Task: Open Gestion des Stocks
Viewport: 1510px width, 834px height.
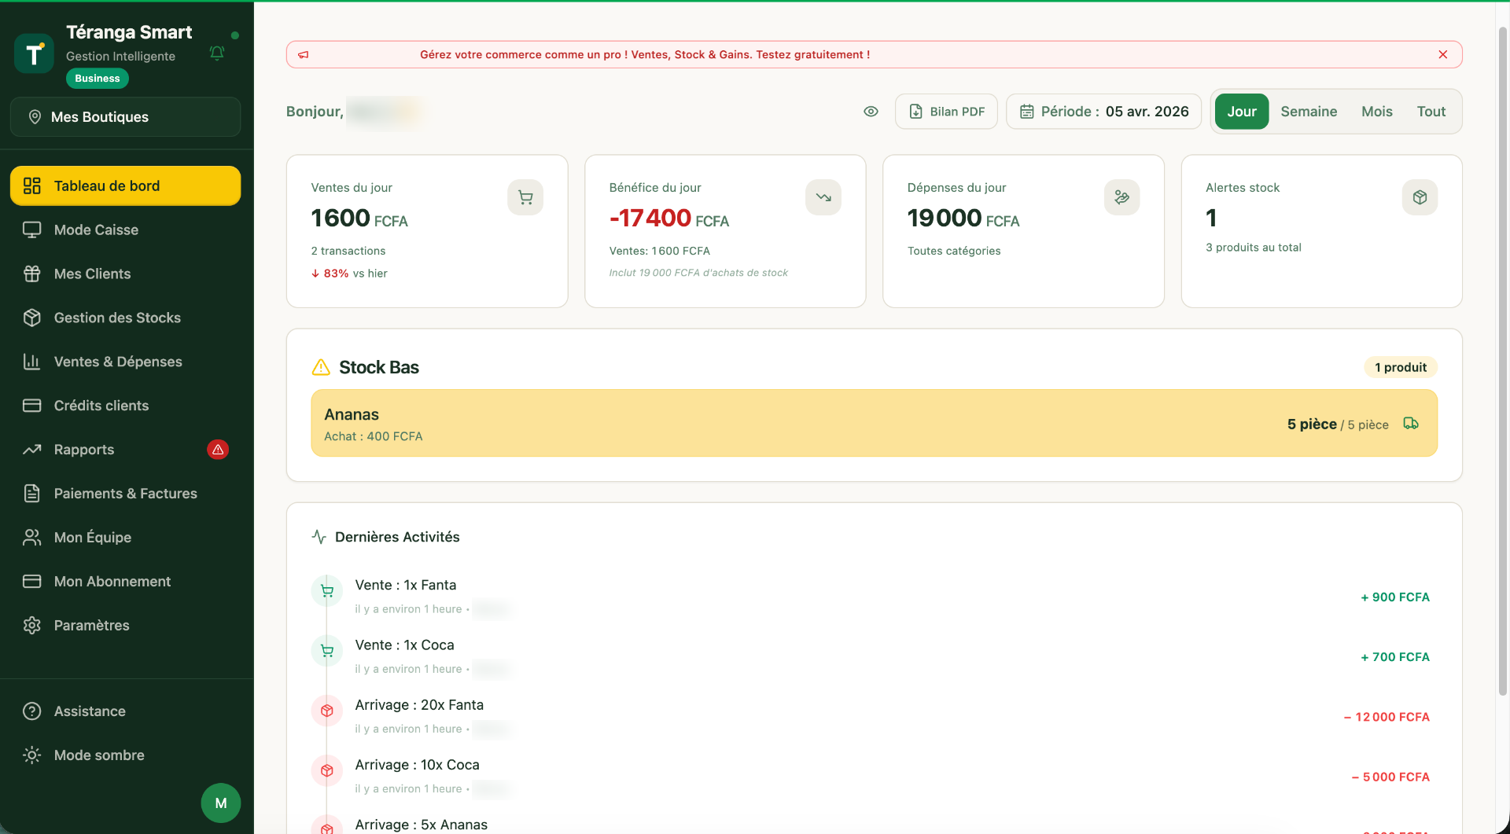Action: point(126,318)
